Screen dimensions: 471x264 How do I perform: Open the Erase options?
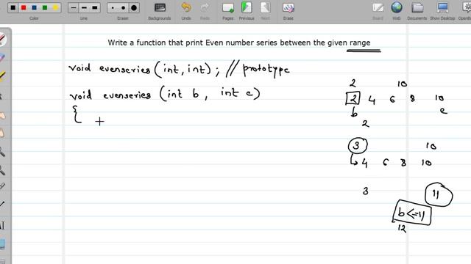288,11
